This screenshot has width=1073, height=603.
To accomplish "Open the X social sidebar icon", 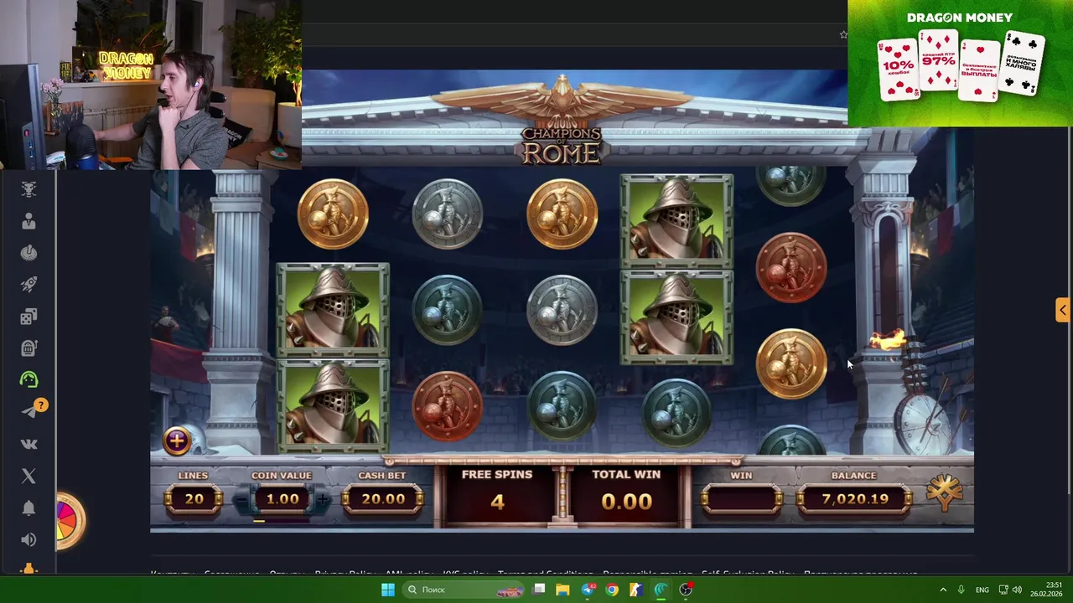I will tap(29, 476).
